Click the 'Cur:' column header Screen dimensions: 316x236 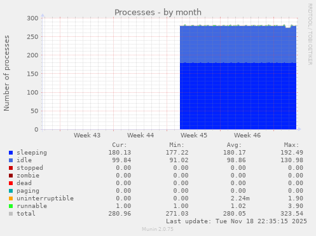120,145
